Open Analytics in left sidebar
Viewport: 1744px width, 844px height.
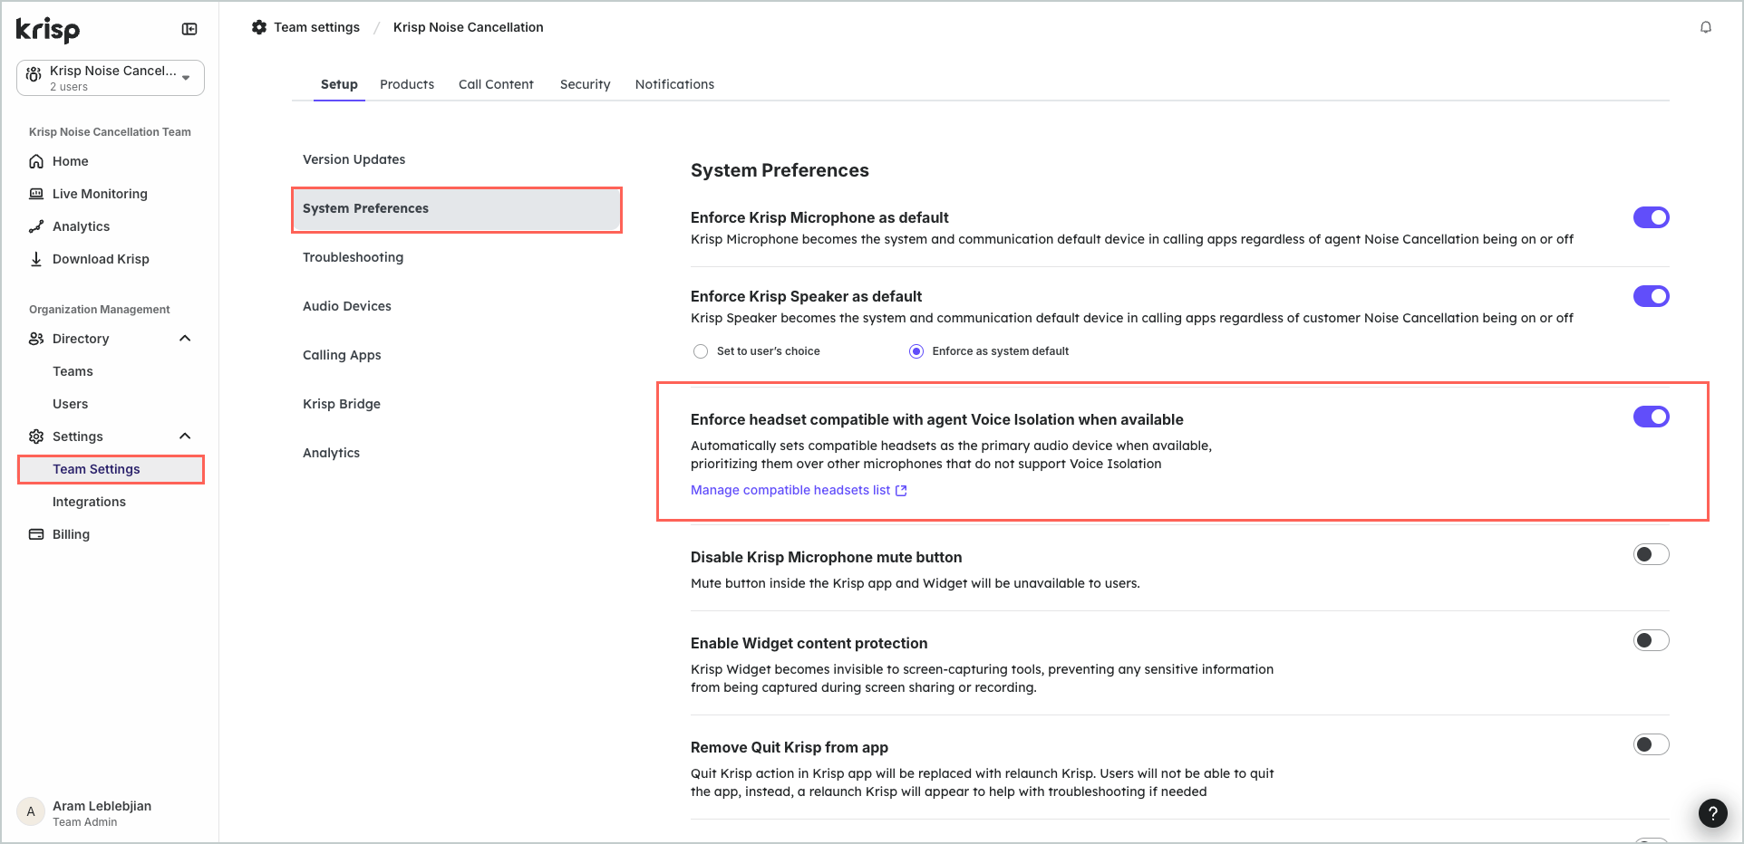(x=81, y=226)
